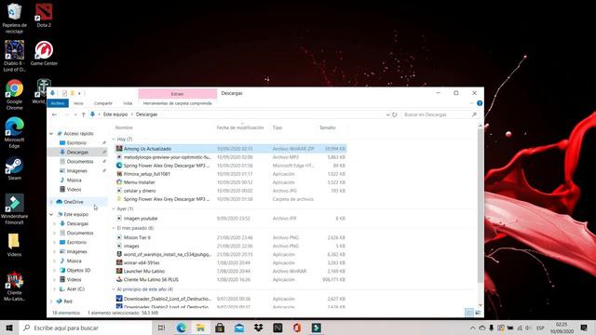596x335 pixels.
Task: Launch Cliente Mu-Latino desktop shortcut
Action: 15,286
